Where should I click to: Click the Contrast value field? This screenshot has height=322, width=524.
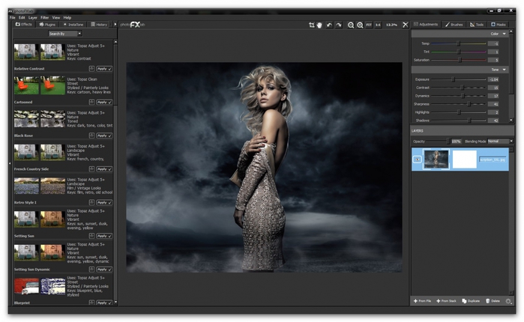[493, 88]
